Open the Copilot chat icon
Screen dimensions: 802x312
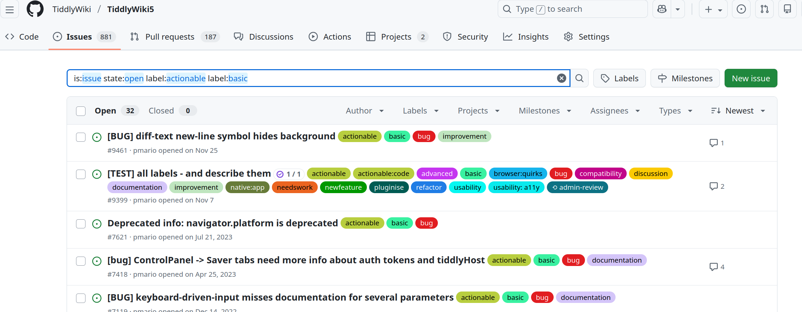coord(662,9)
